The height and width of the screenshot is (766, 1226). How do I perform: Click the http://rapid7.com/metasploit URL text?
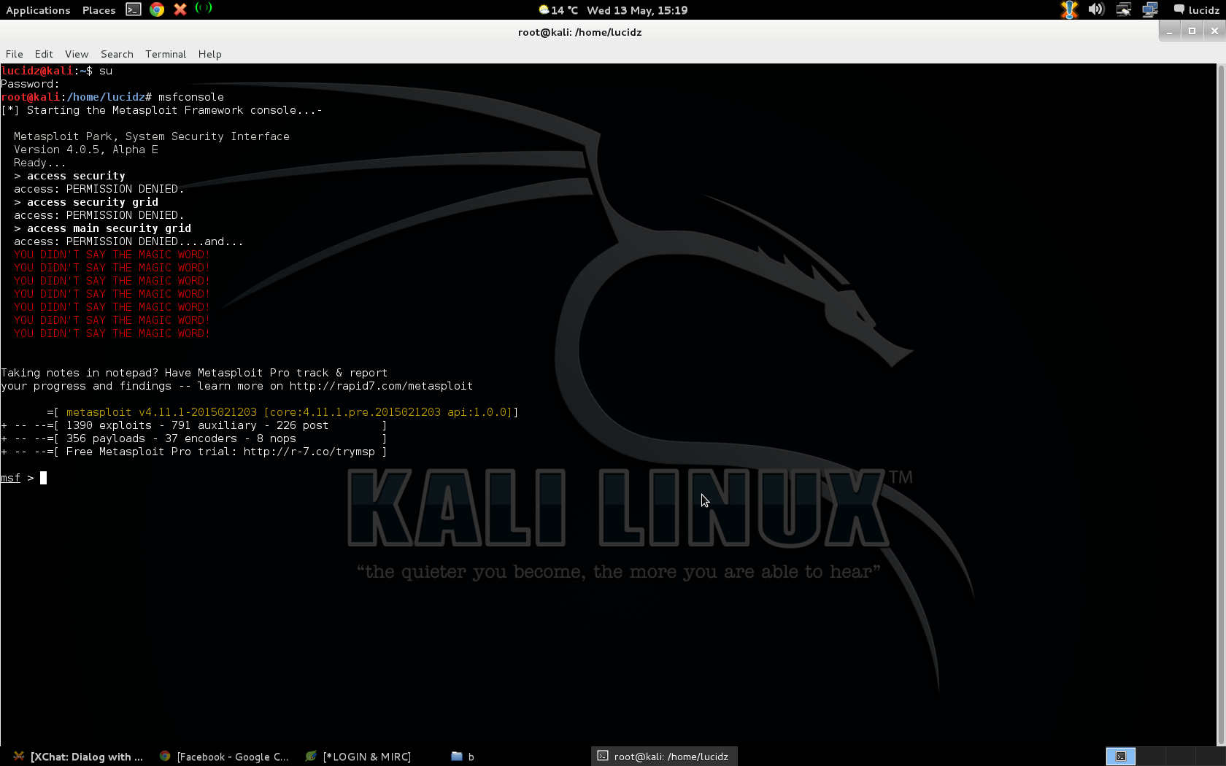tap(381, 386)
